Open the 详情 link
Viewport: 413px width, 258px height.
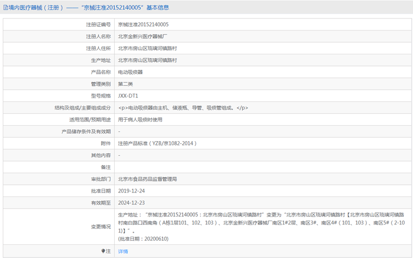click(123, 252)
